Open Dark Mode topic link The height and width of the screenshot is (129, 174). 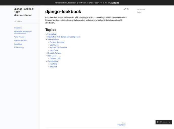[52, 56]
